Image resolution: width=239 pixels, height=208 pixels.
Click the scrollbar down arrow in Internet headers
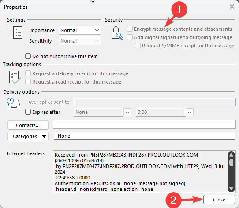(x=231, y=188)
